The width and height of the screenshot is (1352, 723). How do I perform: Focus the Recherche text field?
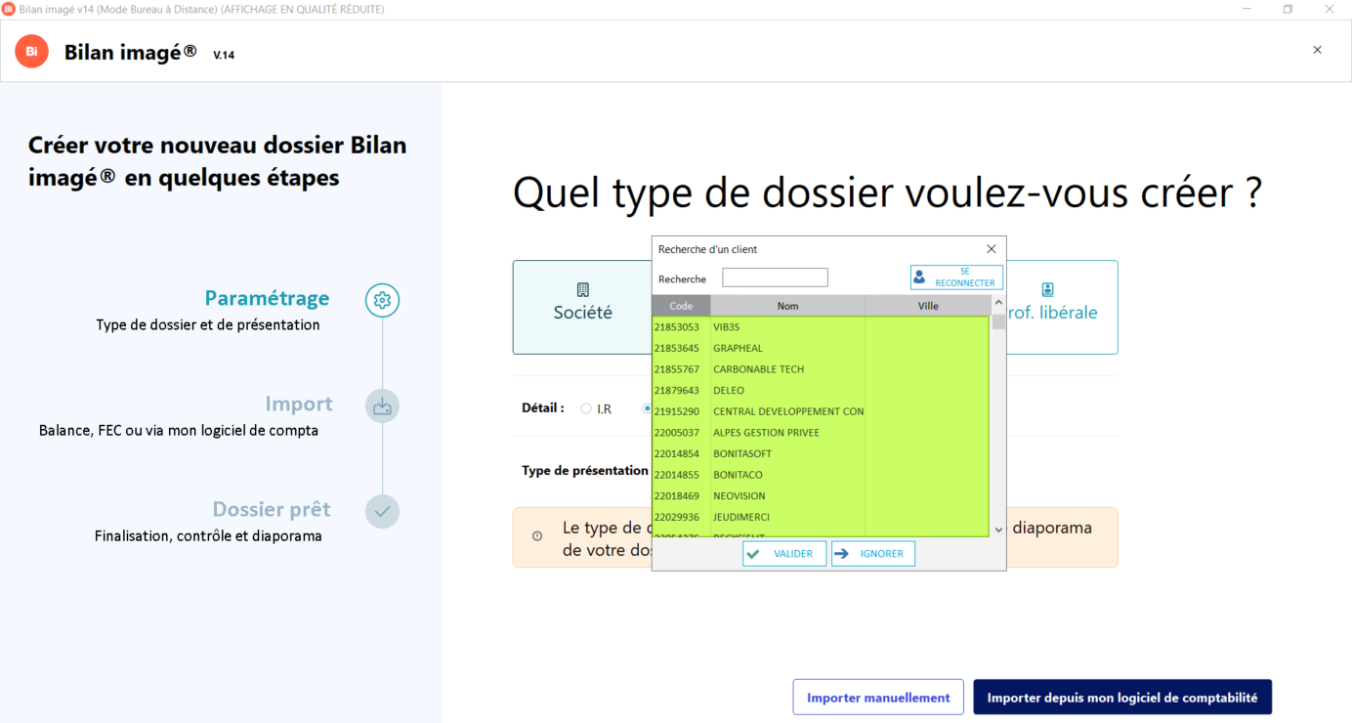[775, 278]
